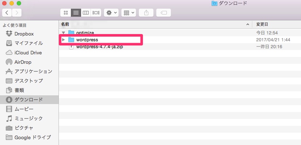Open マイファイル in the sidebar
Viewport: 301px width, 145px height.
[29, 43]
